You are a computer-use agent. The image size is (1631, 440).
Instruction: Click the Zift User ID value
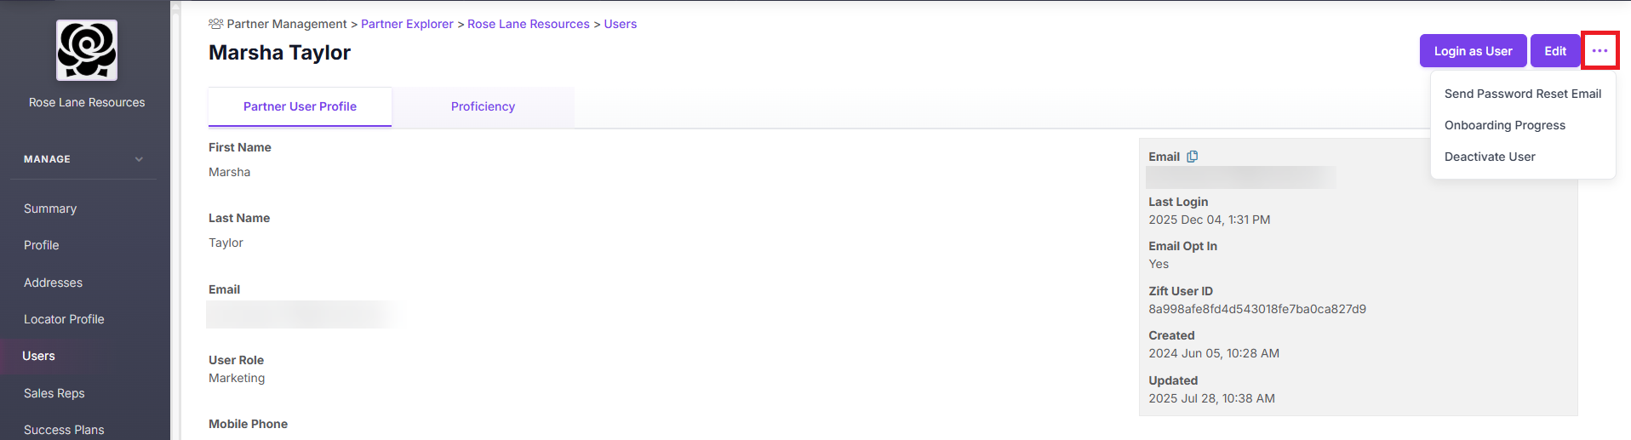(x=1256, y=309)
